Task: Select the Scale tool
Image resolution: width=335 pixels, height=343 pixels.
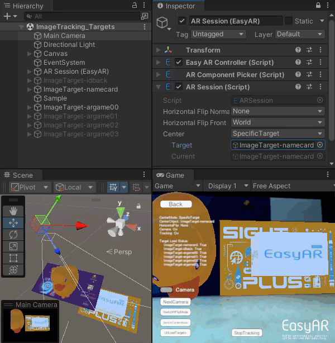Action: click(14, 246)
